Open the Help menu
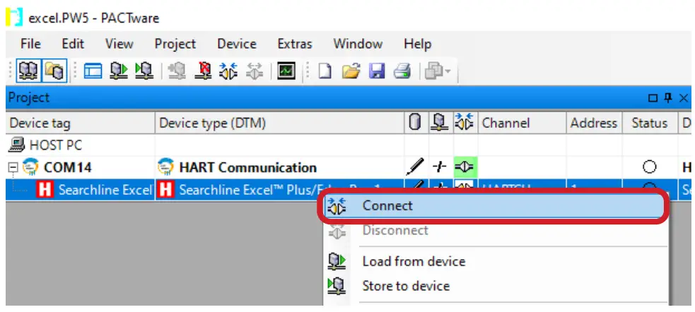The height and width of the screenshot is (312, 695). click(417, 44)
